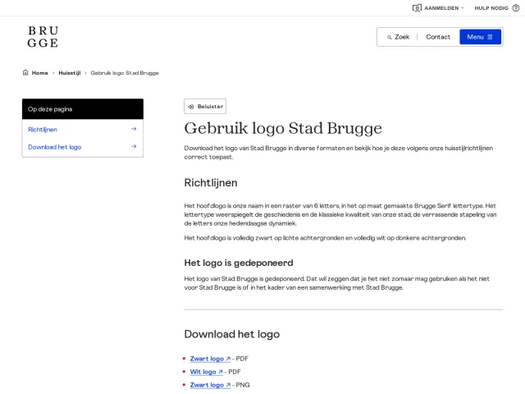Image resolution: width=525 pixels, height=394 pixels.
Task: Jump to 'Download het logo' in sidebar
Action: [55, 147]
